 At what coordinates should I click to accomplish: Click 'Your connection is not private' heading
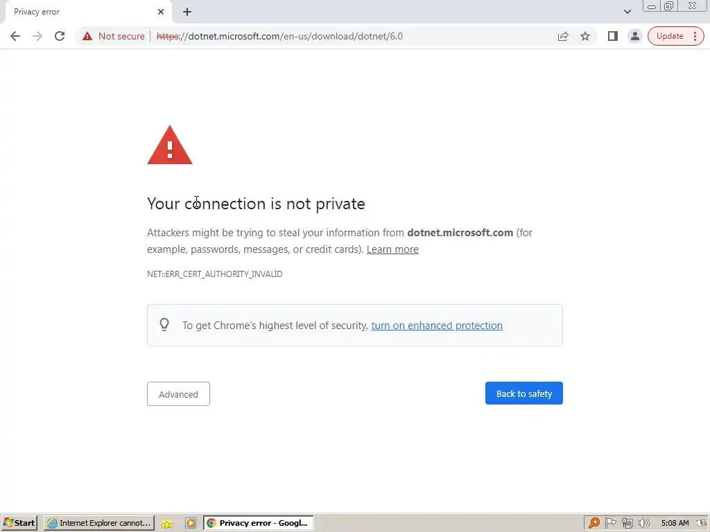256,204
